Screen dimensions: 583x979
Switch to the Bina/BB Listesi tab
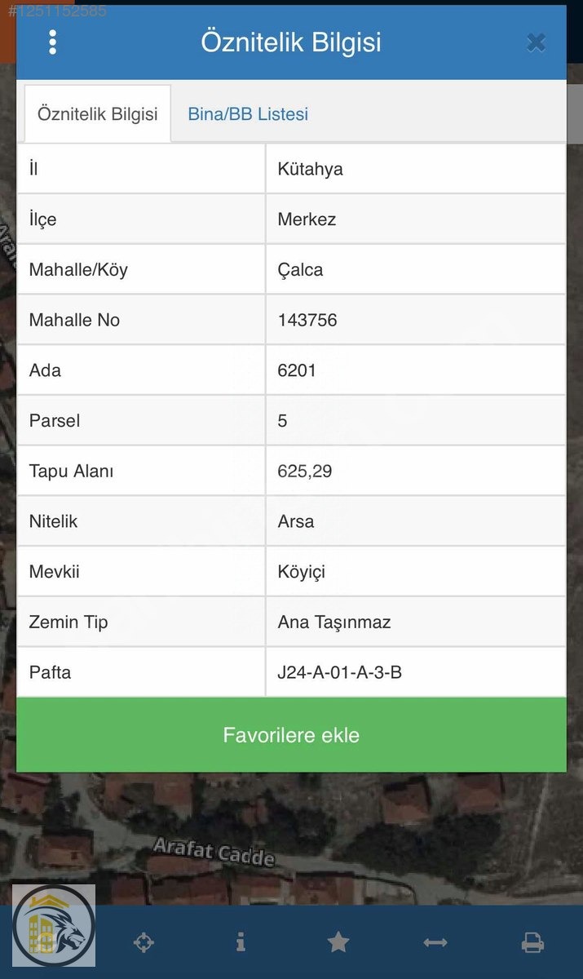248,114
